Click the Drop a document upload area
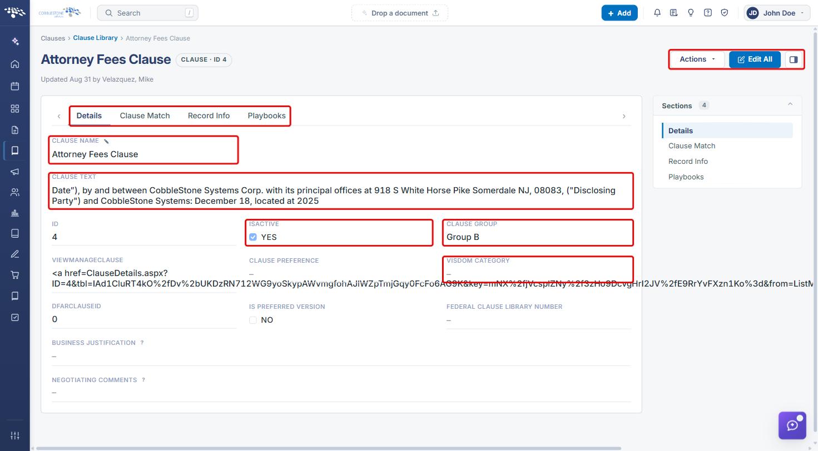 pos(399,13)
